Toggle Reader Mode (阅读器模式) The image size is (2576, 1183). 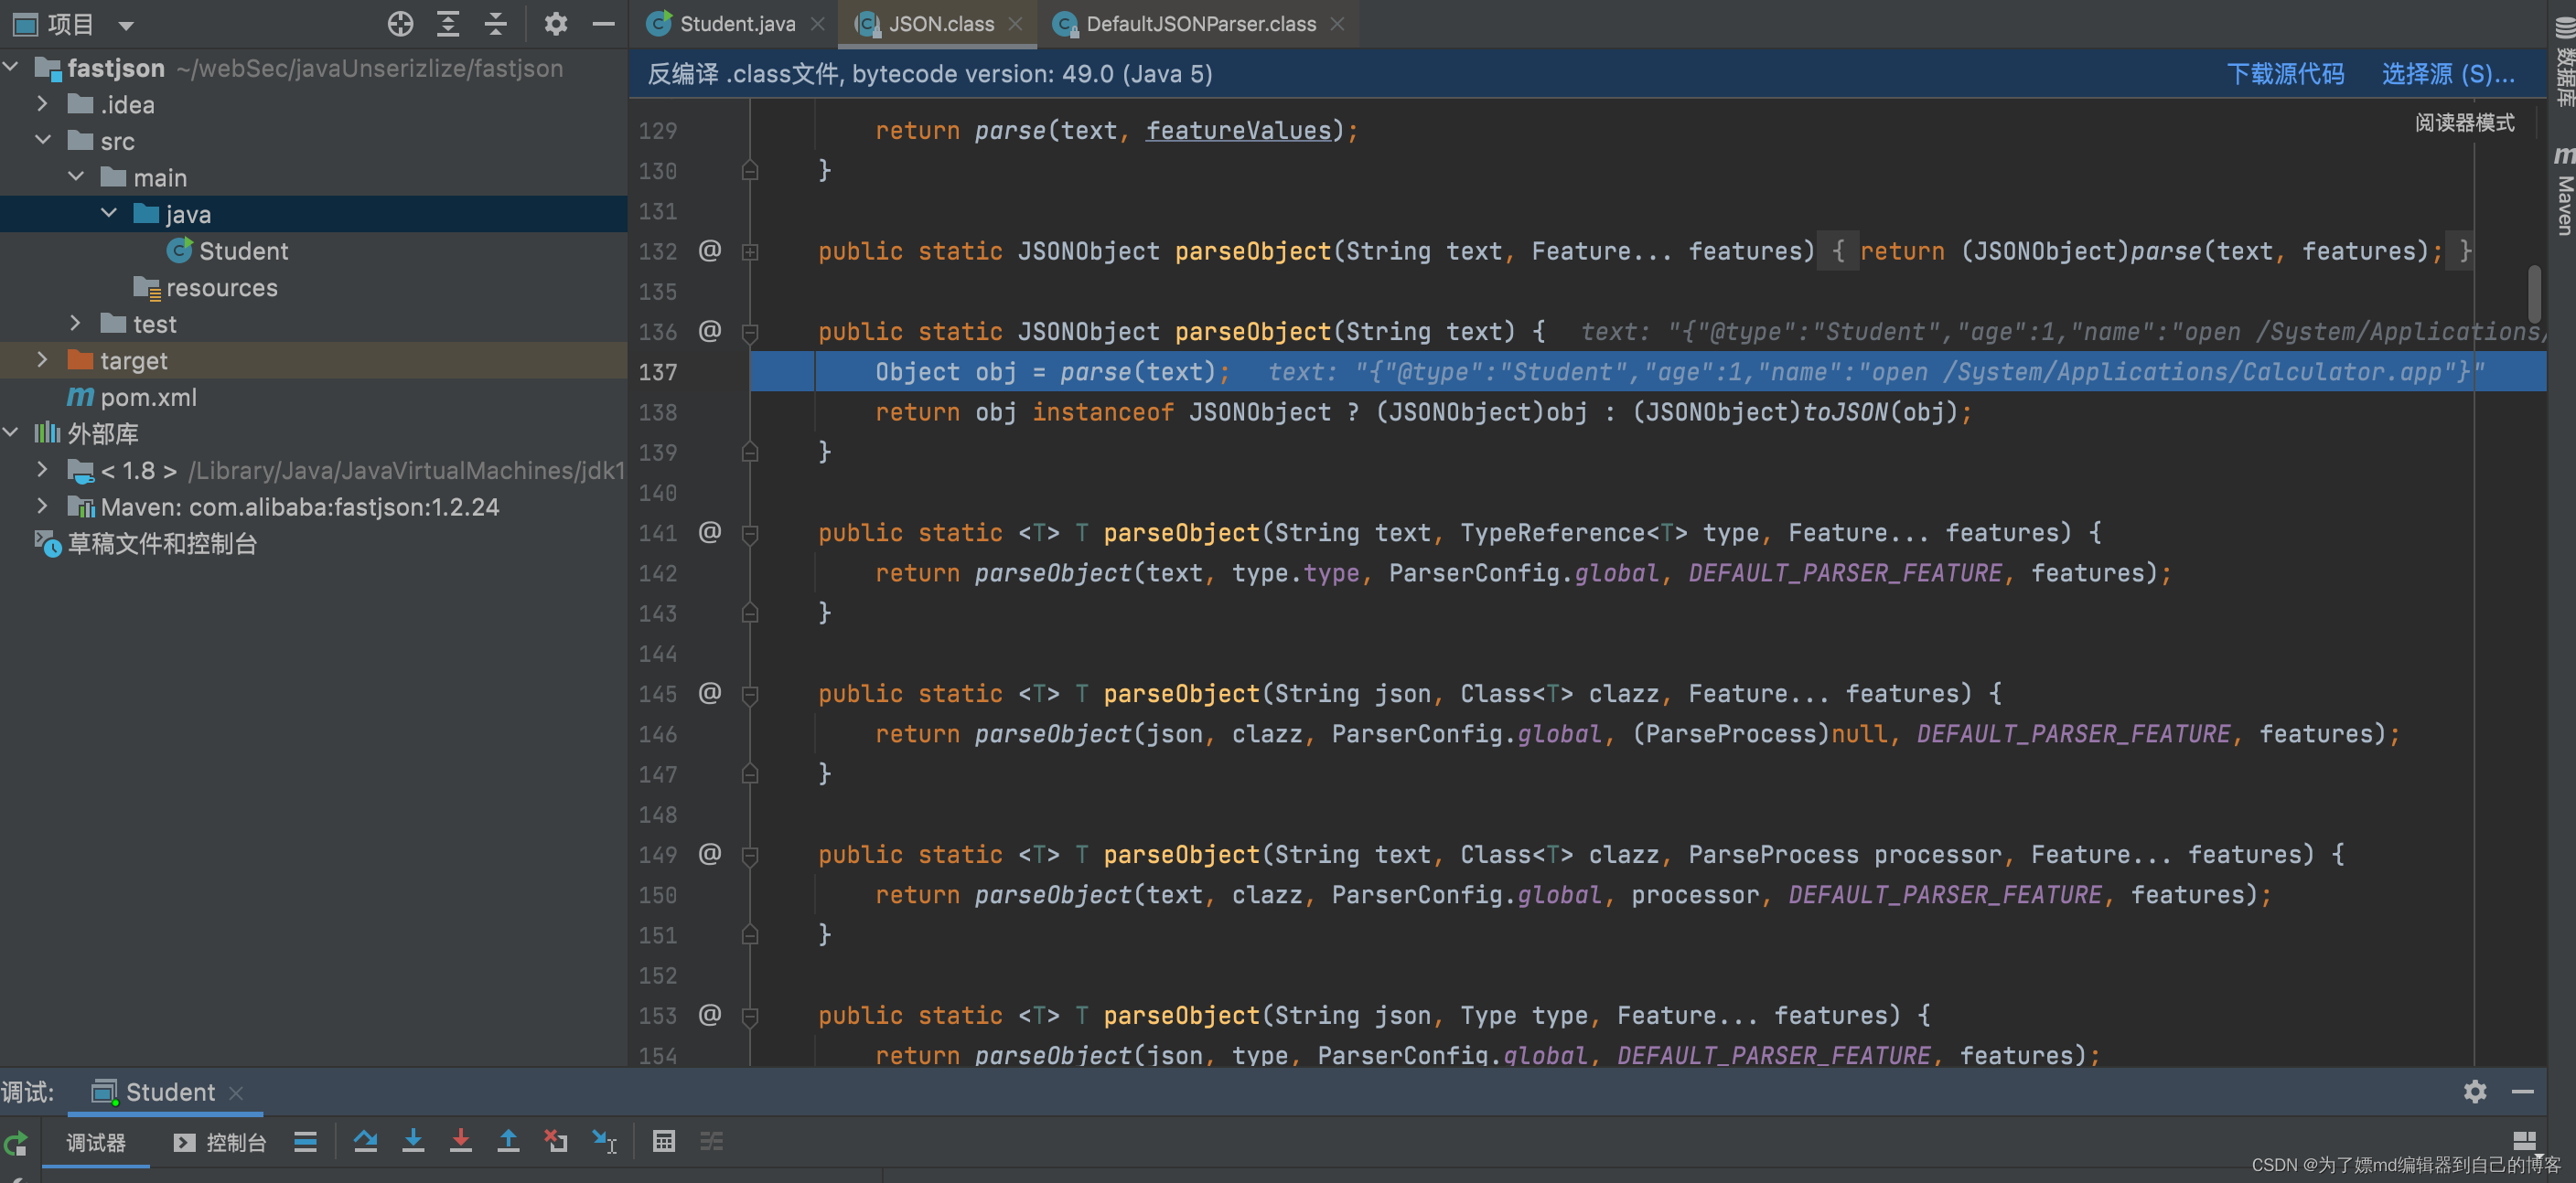point(2464,122)
